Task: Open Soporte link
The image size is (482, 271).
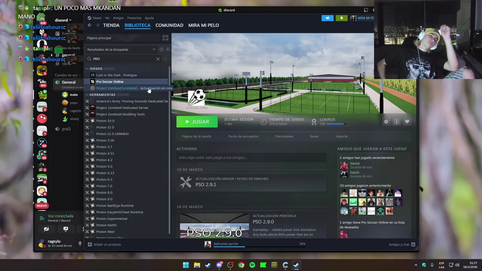Action: click(342, 136)
